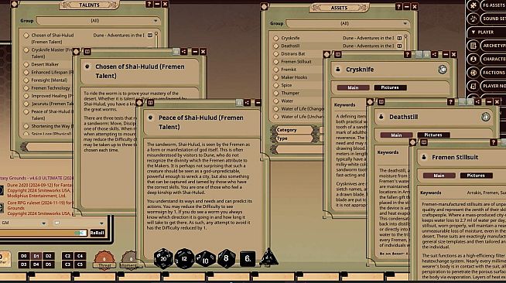Open Pictures tab in Fremen Stillsuit window
This screenshot has height=283, width=506.
click(476, 176)
